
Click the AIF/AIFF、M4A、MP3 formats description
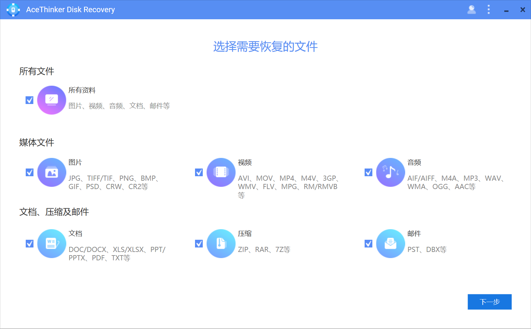(456, 182)
